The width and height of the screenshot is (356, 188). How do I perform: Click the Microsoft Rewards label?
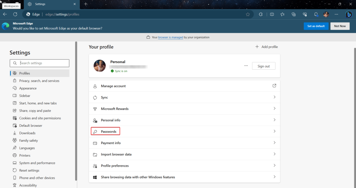[115, 109]
